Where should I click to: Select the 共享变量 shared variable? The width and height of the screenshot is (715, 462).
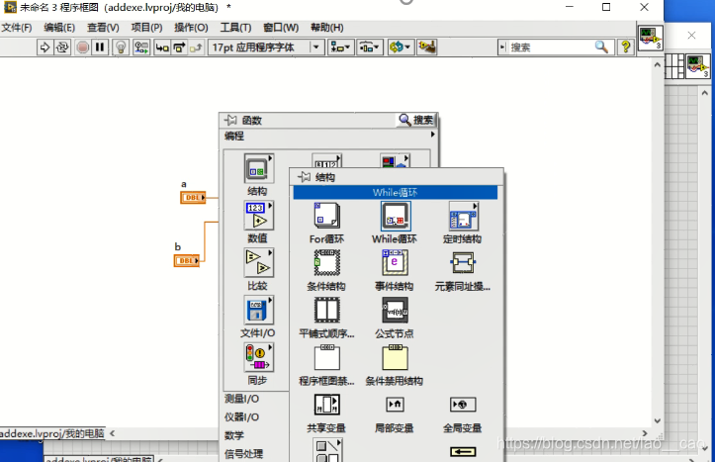click(326, 405)
